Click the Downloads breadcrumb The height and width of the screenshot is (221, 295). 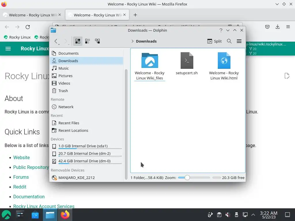[x=146, y=41]
